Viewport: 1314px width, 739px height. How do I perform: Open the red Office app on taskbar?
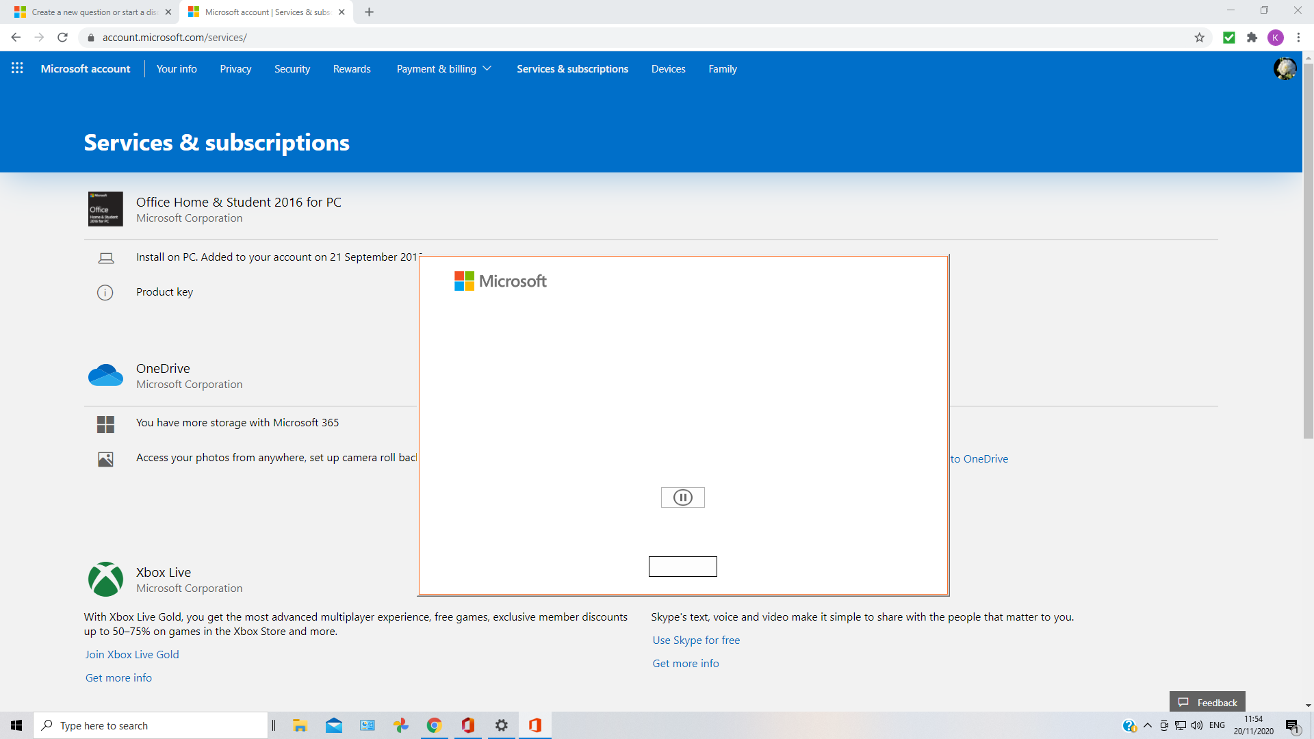tap(467, 725)
